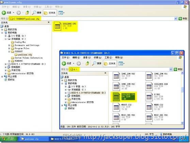Click Back arrow in ESXI D: window
This screenshot has width=190, height=143.
[x=64, y=63]
